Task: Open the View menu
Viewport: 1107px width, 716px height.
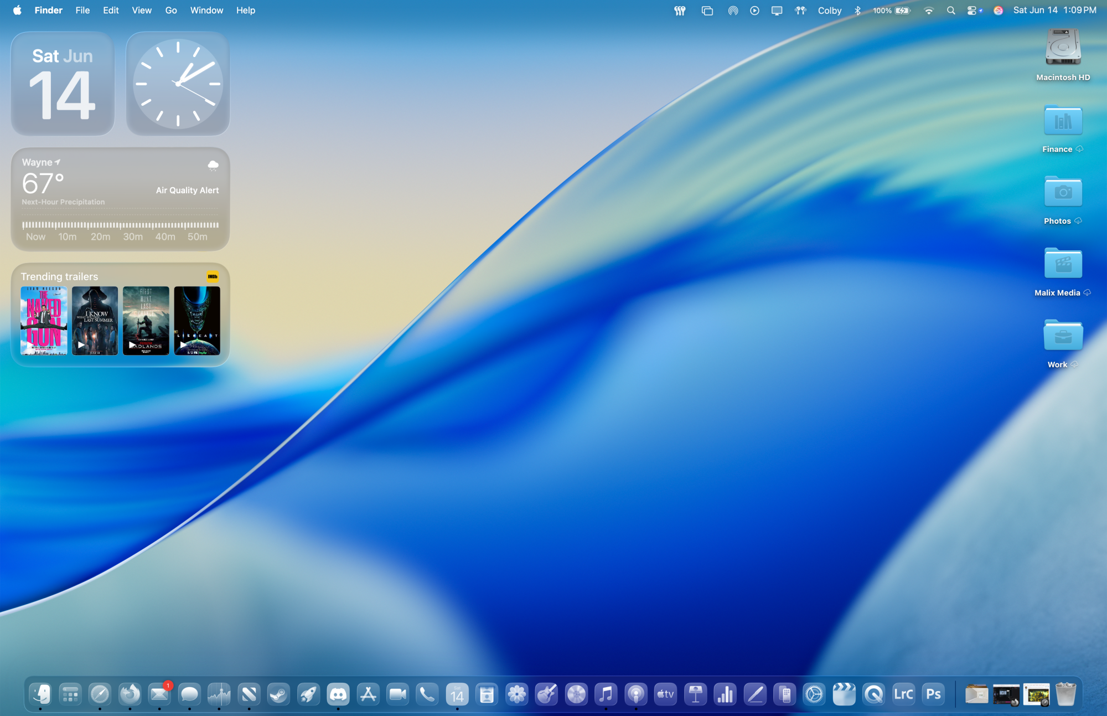Action: 142,11
